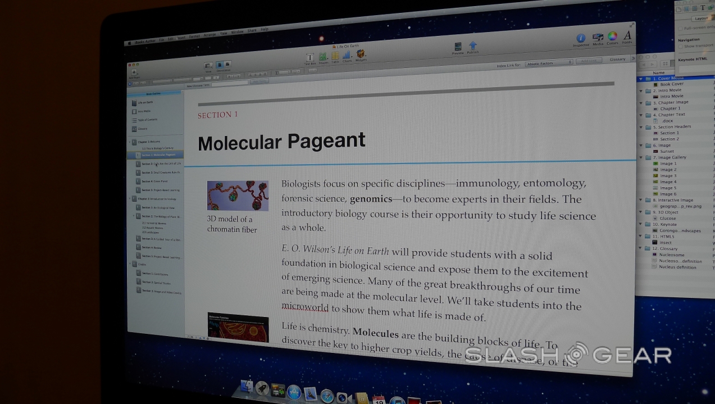Click the Media browser icon
715x404 pixels.
point(598,38)
